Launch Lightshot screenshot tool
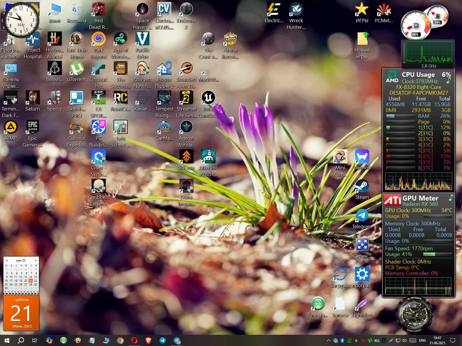The height and width of the screenshot is (346, 462). tap(362, 307)
